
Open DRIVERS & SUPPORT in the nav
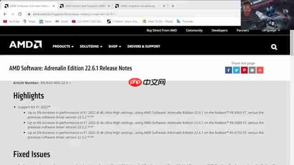point(144,46)
